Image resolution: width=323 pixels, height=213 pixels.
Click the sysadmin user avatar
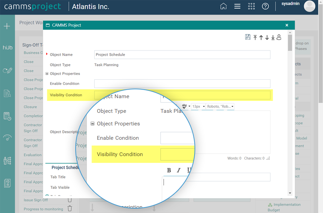(309, 6)
